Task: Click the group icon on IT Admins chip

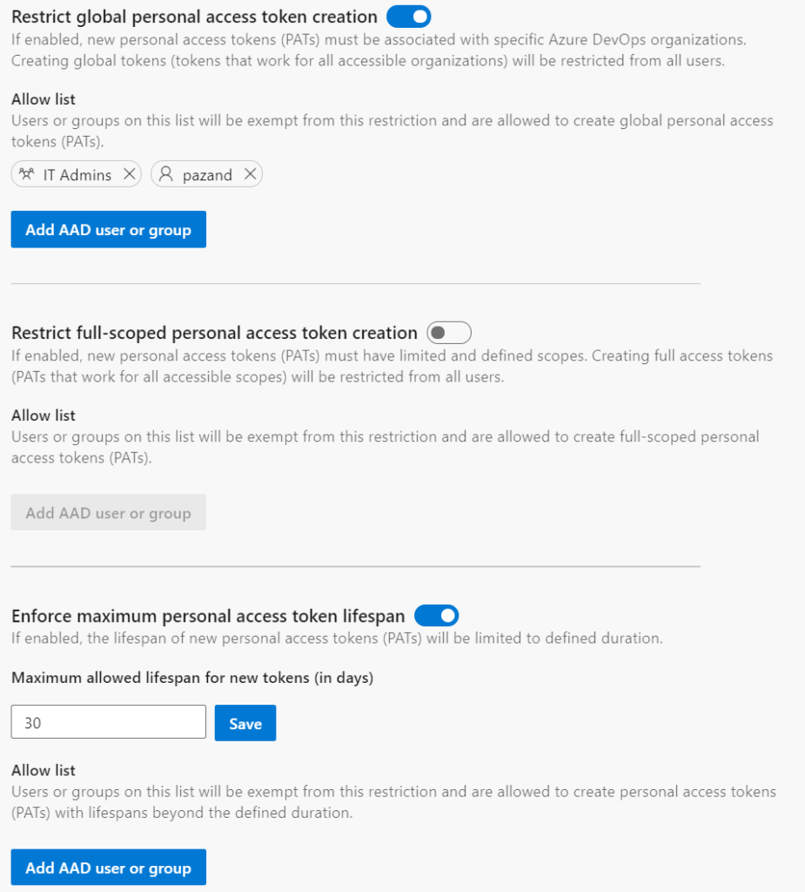Action: click(x=27, y=175)
